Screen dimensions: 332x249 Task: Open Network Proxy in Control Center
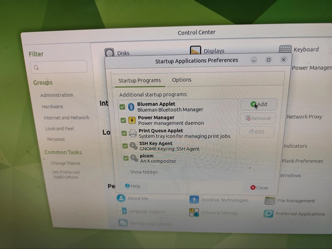(304, 117)
